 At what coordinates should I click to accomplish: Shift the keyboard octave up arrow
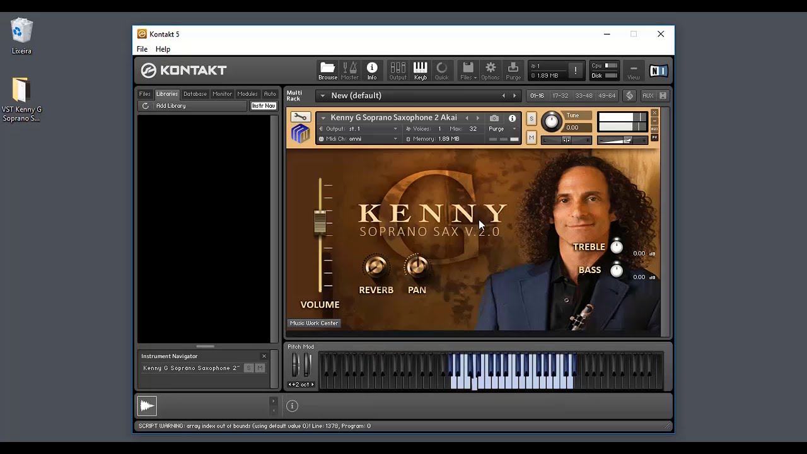coord(312,385)
